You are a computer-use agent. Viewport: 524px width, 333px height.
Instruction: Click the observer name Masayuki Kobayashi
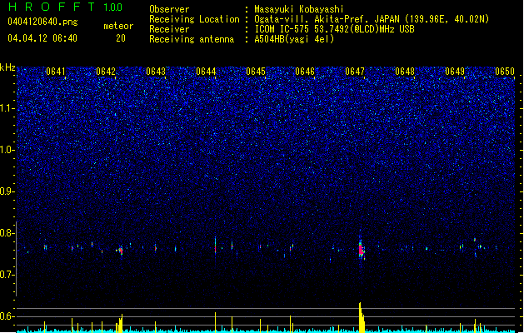pyautogui.click(x=299, y=9)
